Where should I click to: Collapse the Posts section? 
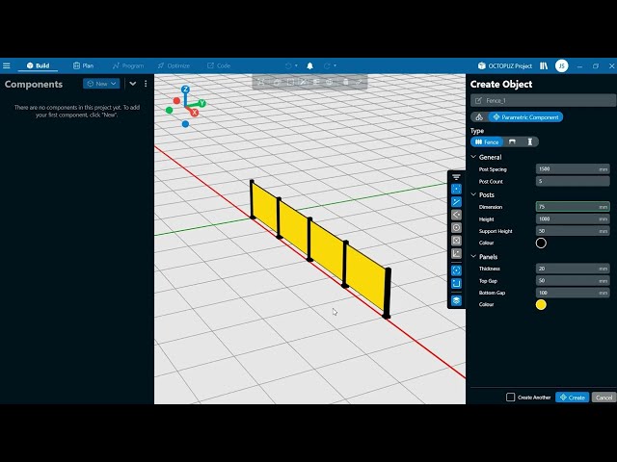tap(473, 194)
